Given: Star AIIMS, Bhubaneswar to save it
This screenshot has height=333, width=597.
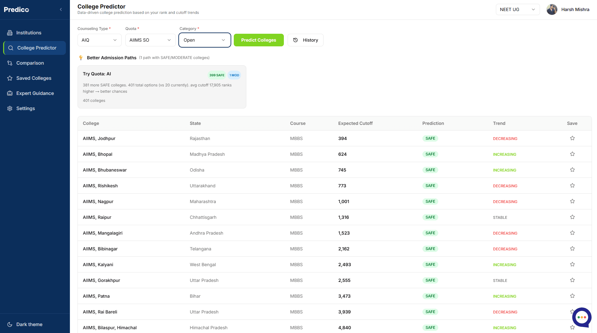Looking at the screenshot, I should tap(572, 170).
